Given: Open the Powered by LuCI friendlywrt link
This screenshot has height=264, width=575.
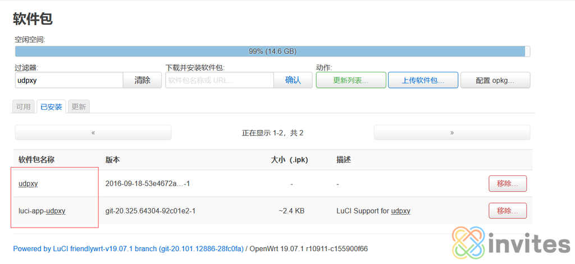Looking at the screenshot, I should point(129,249).
